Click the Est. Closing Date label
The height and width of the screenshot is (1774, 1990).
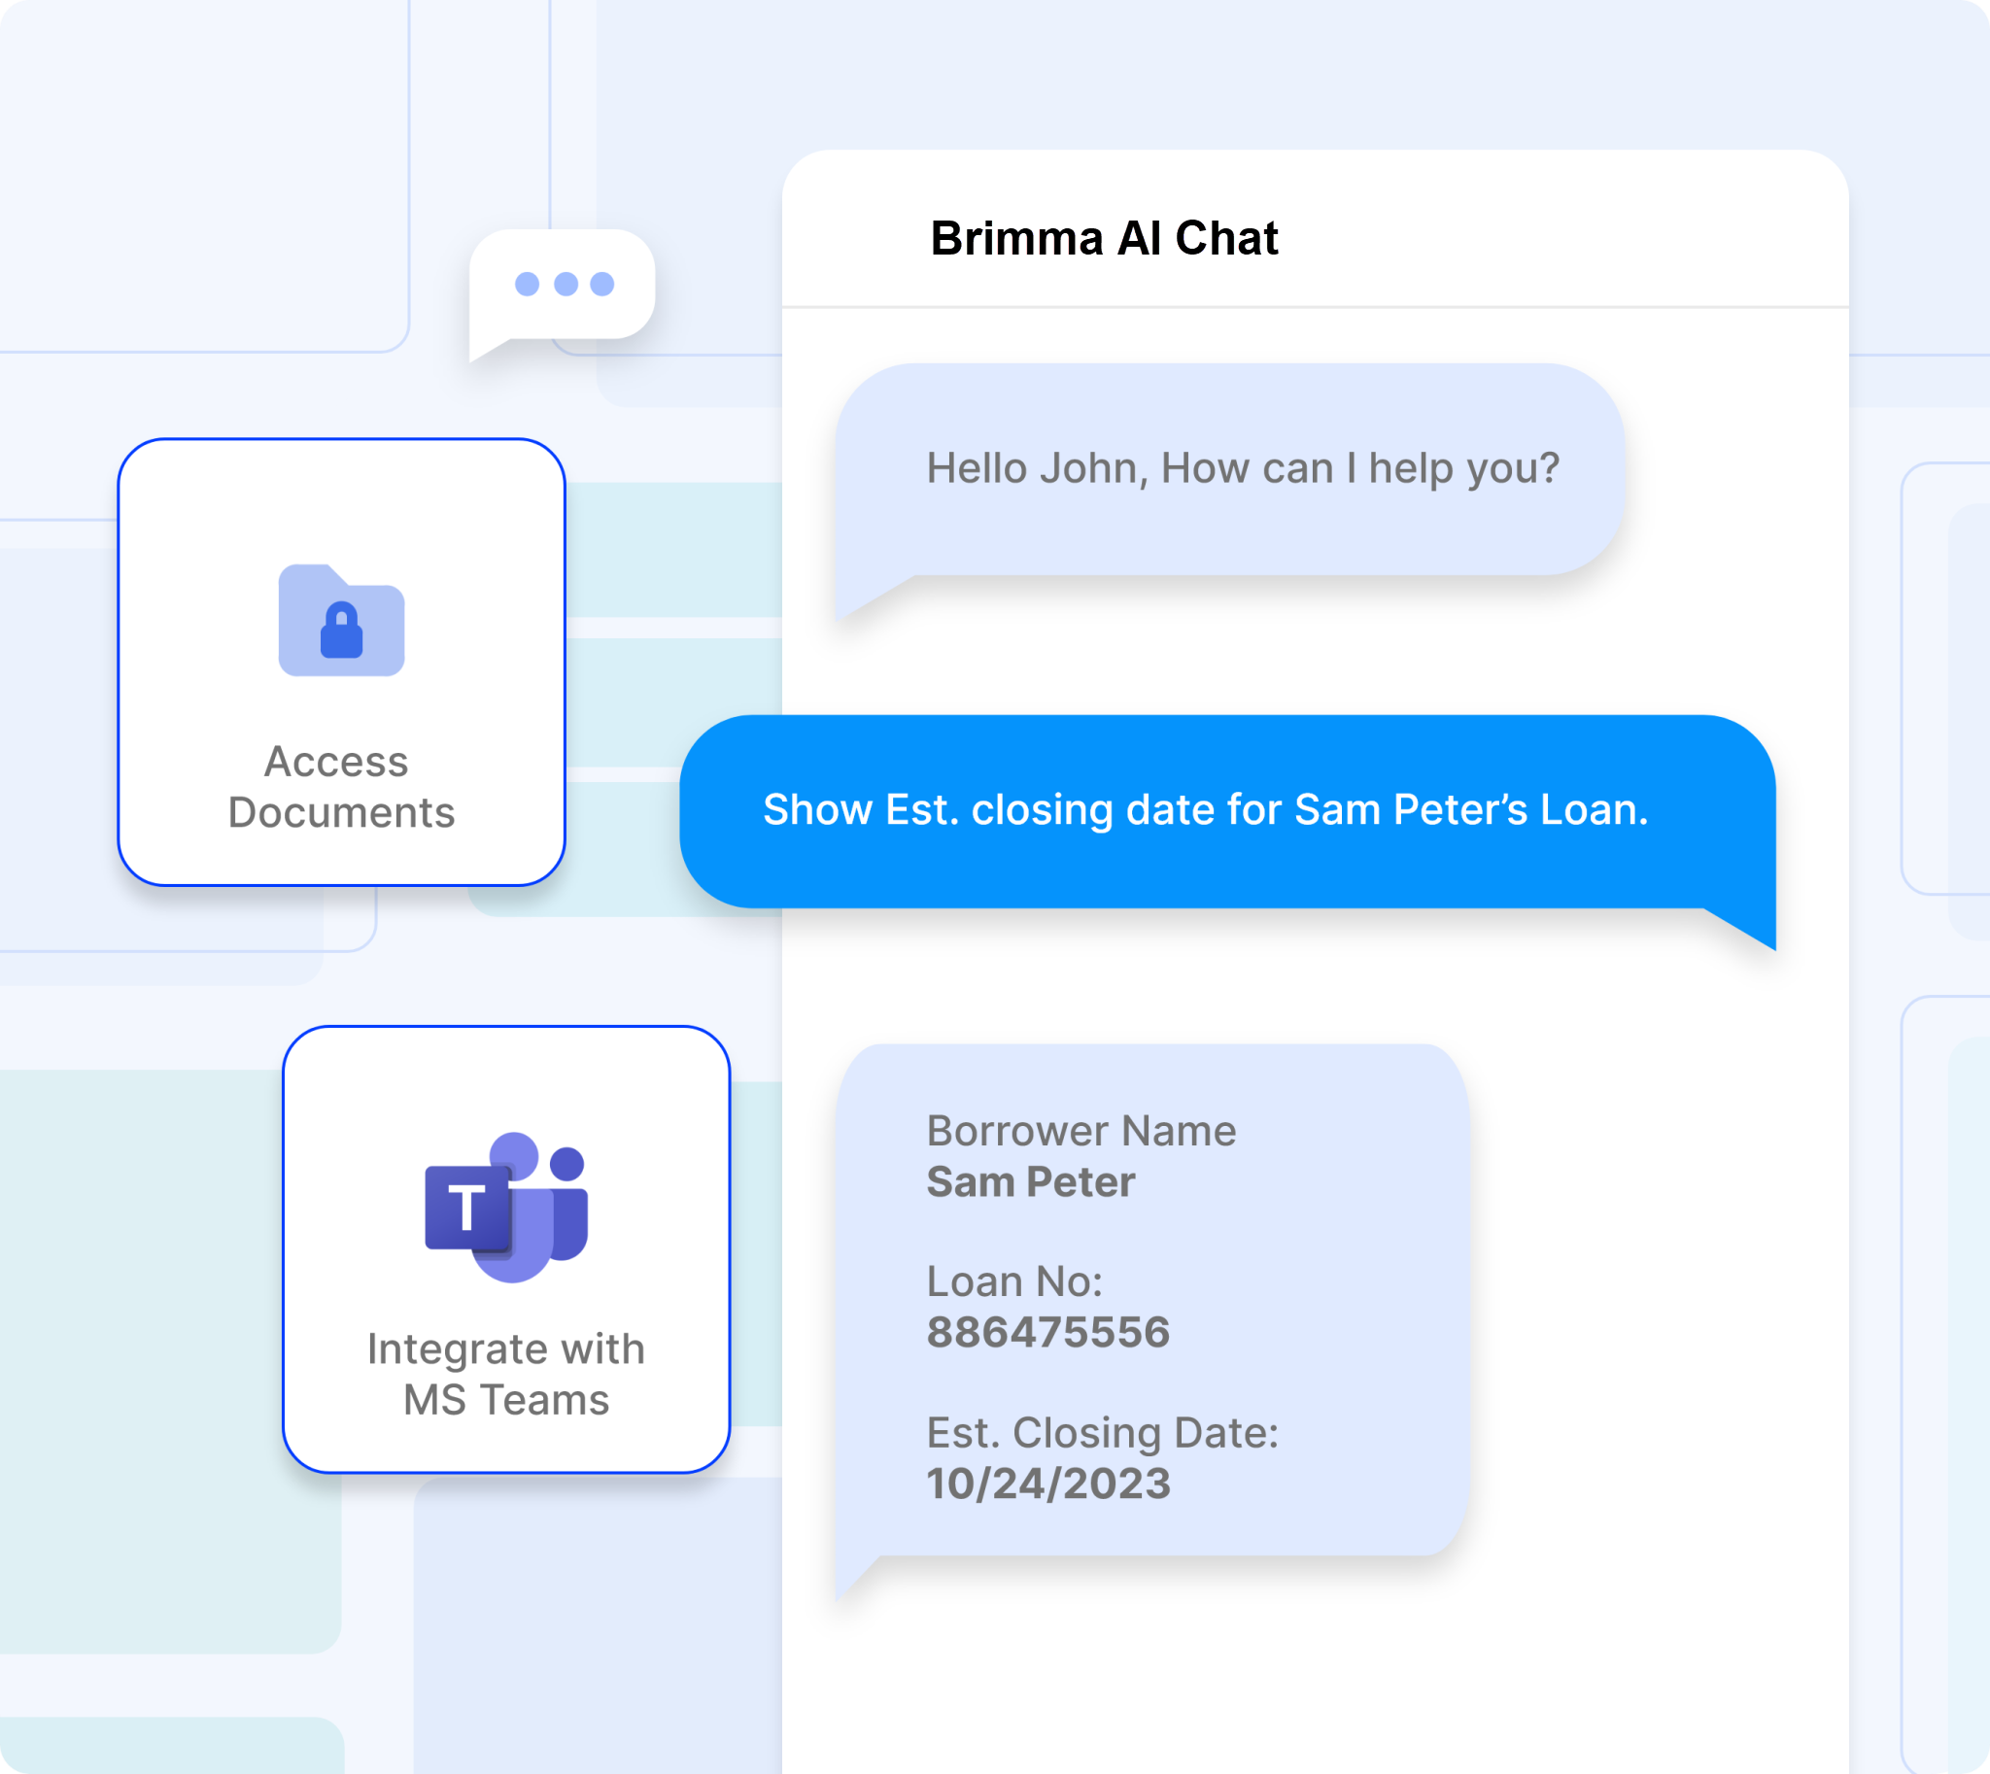(1102, 1433)
